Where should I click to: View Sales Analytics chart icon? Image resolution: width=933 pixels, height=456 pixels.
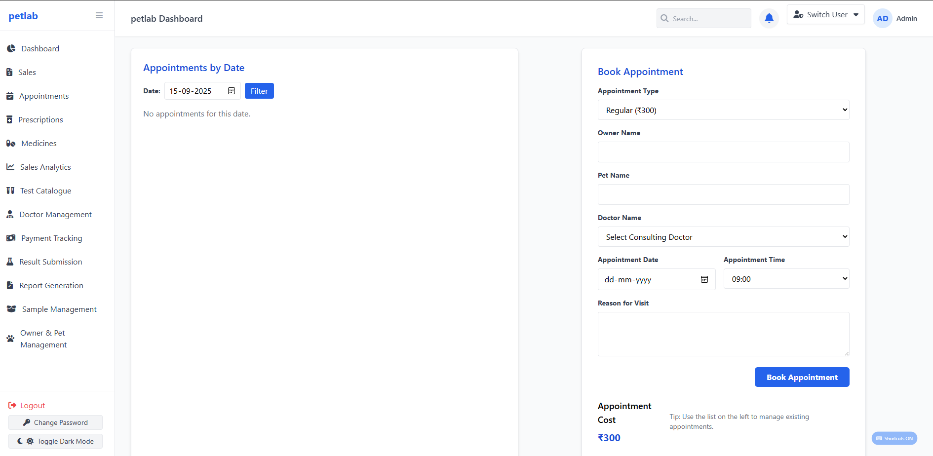10,167
